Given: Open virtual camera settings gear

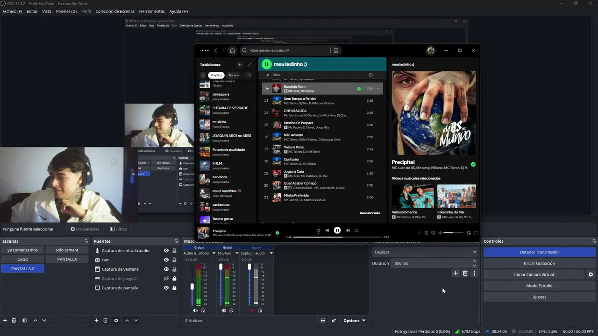Looking at the screenshot, I should (591, 274).
